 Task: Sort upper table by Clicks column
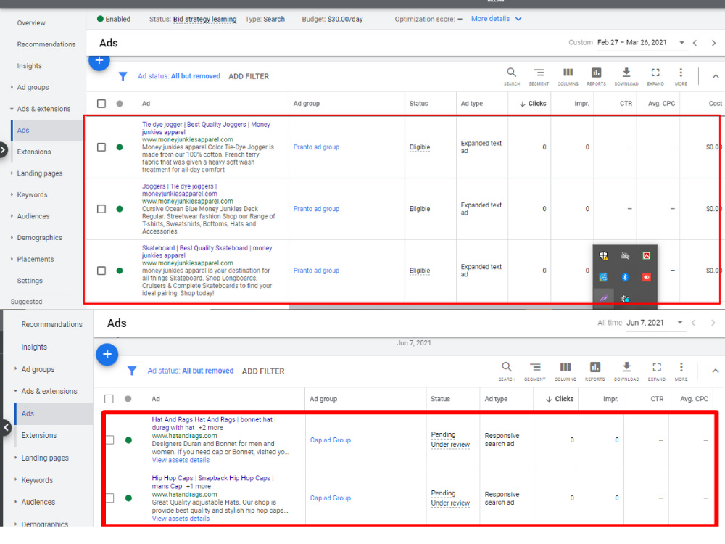point(533,104)
